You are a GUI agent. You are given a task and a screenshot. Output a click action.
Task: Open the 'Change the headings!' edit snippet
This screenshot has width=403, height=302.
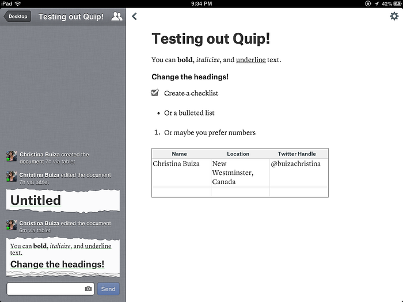[x=63, y=257]
